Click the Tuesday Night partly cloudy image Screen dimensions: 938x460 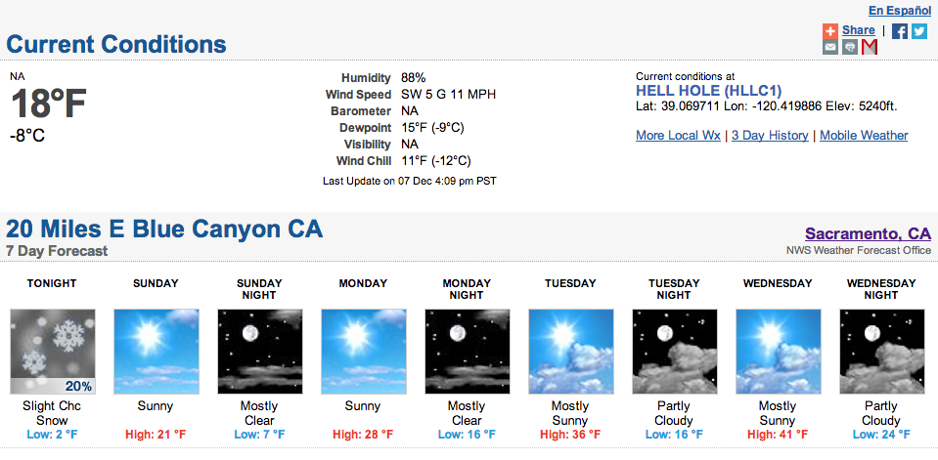click(x=674, y=352)
